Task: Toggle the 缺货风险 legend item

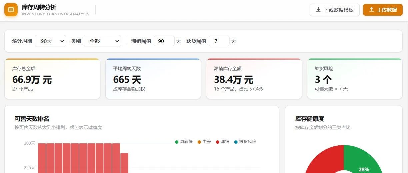Action: click(245, 142)
